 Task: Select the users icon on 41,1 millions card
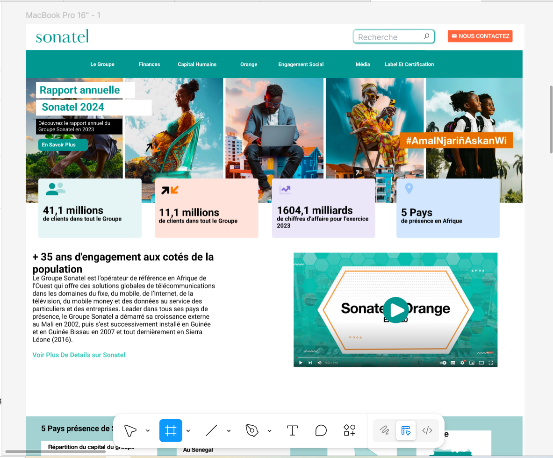[x=55, y=189]
